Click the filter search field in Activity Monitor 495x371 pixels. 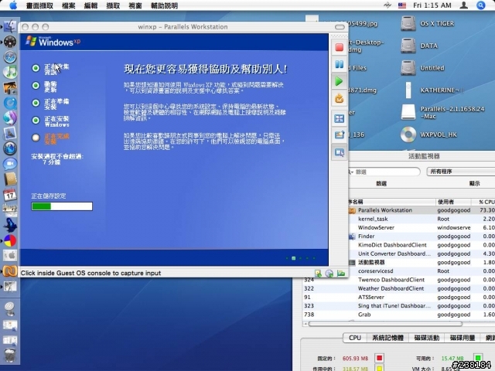pos(384,172)
